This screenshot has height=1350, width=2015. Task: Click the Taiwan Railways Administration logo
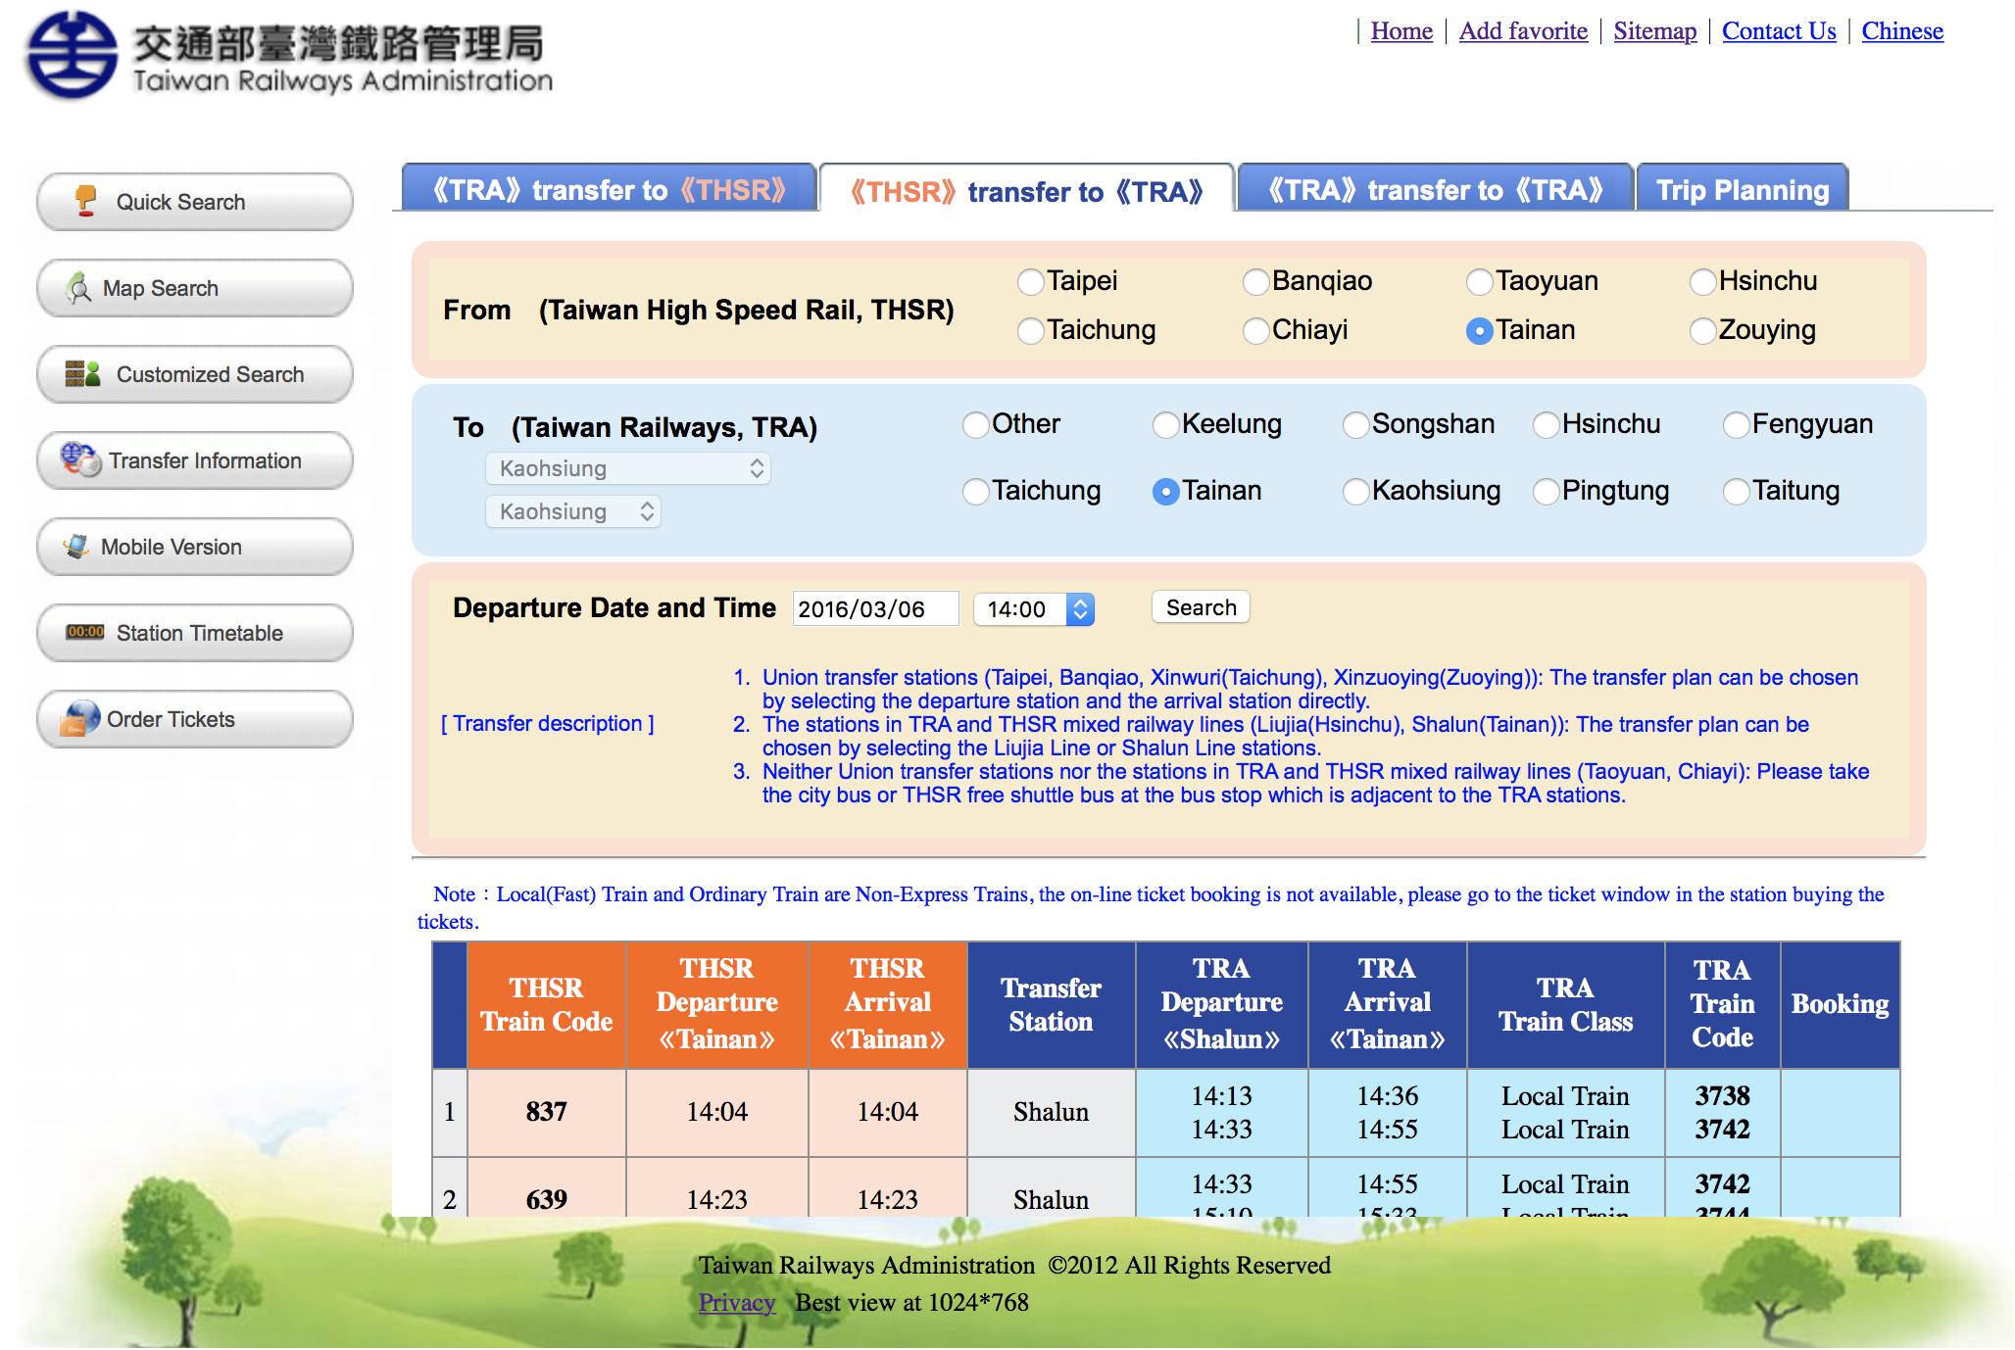(74, 55)
